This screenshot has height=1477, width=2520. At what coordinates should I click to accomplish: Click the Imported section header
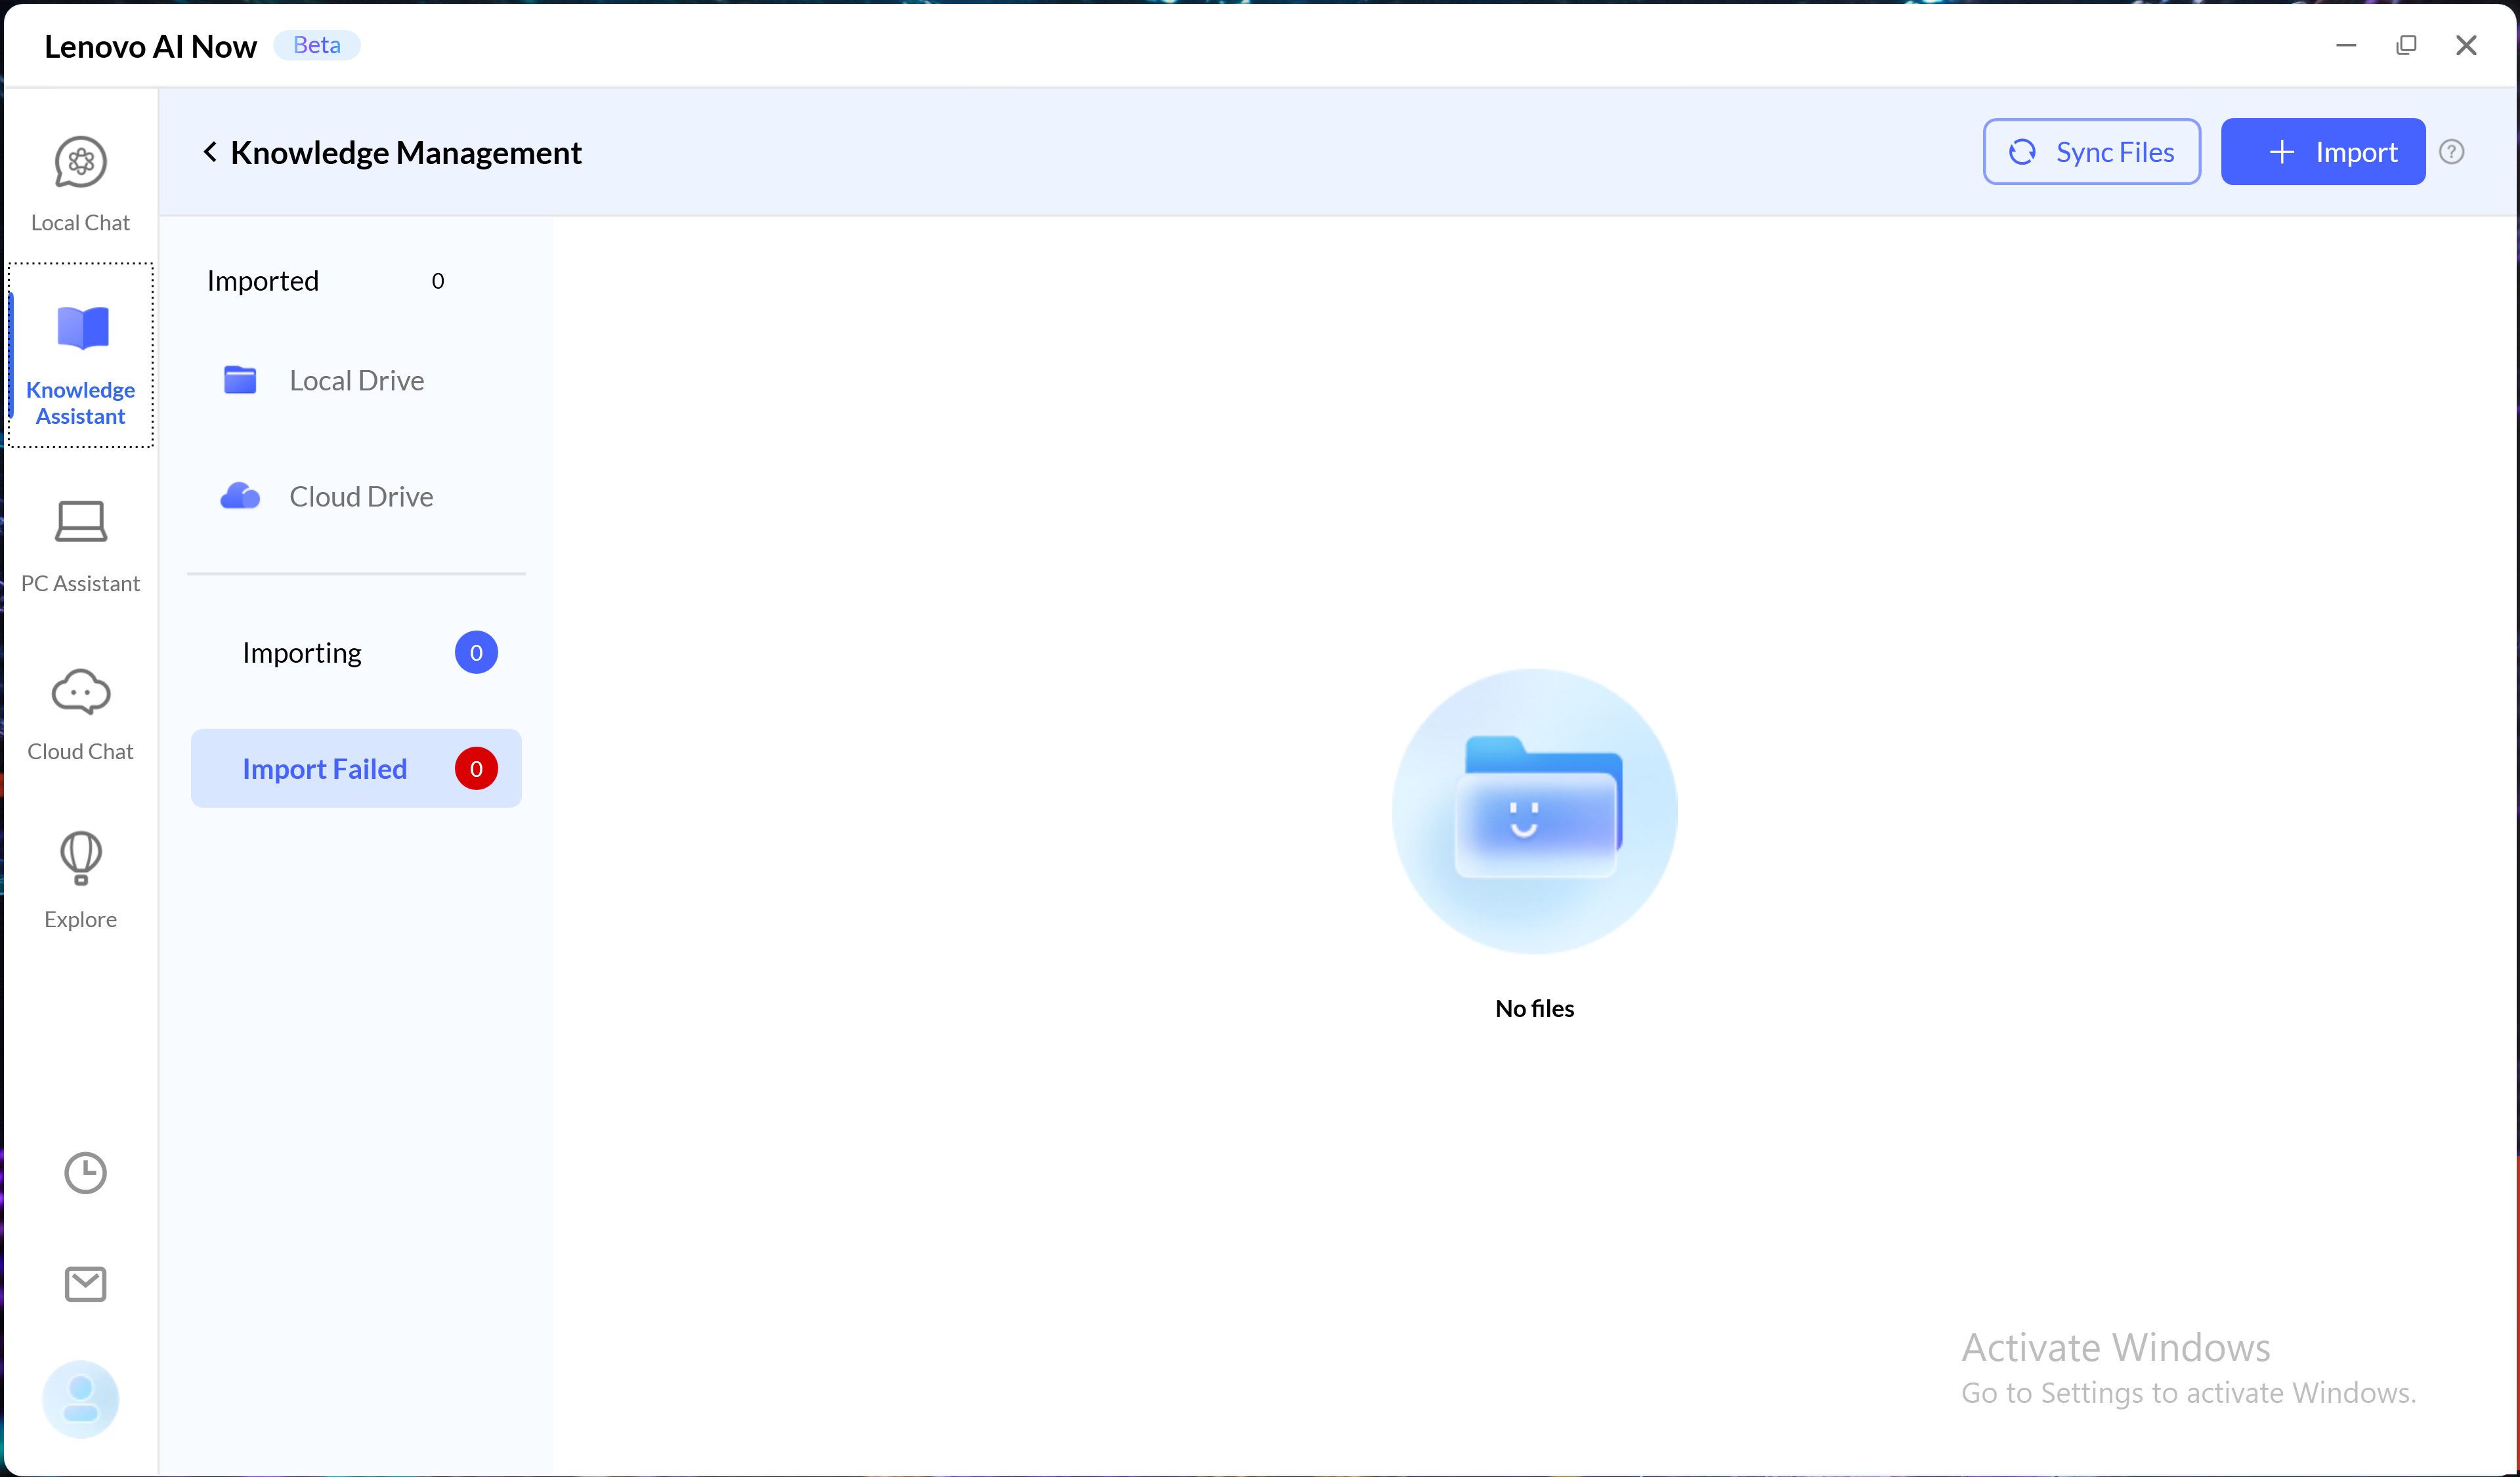coord(263,281)
